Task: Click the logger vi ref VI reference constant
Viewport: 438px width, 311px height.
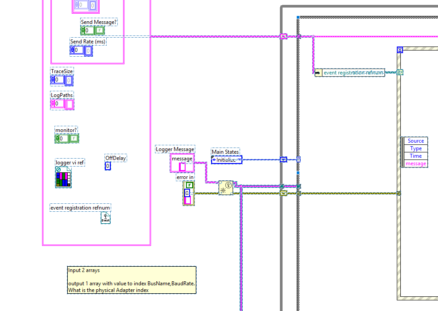Action: (x=63, y=177)
